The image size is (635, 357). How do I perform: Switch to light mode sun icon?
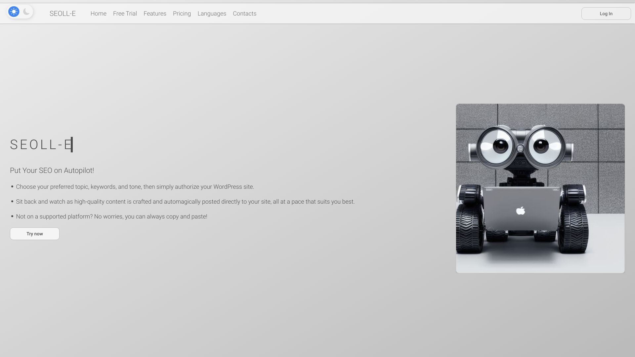coord(14,12)
